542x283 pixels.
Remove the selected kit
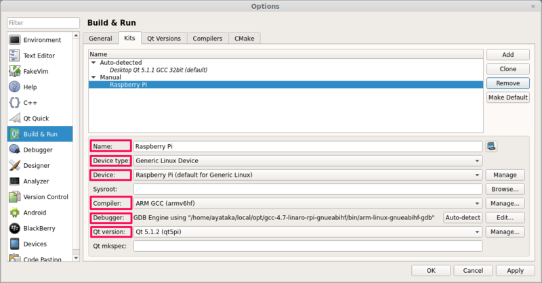pyautogui.click(x=507, y=83)
